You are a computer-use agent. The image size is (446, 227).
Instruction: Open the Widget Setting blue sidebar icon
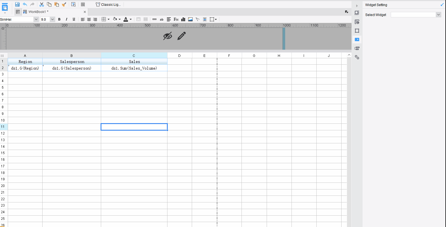coord(357,39)
